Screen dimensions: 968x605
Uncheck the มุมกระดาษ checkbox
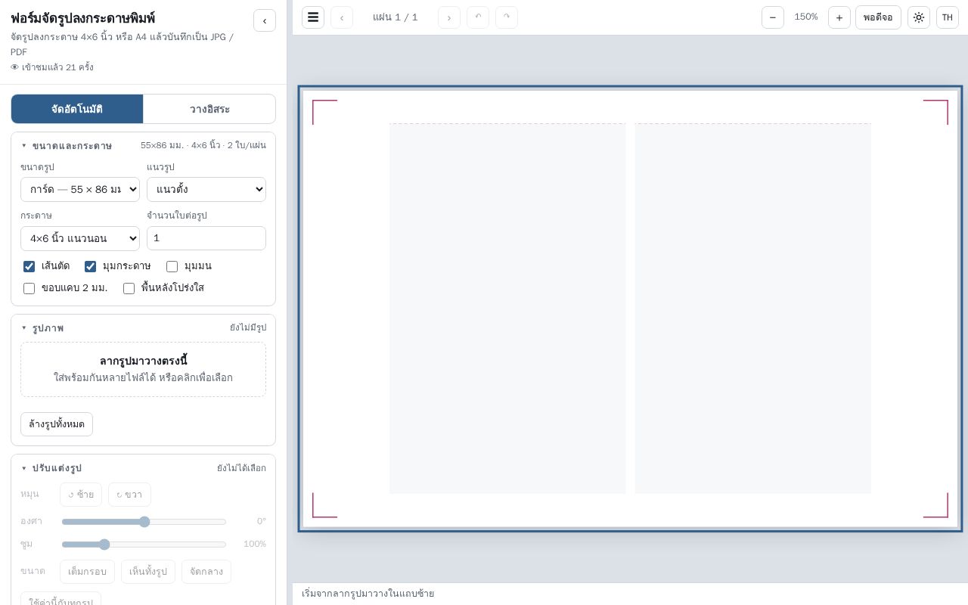(x=90, y=266)
